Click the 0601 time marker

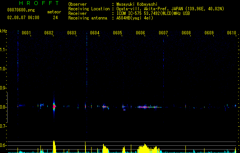point(26,33)
